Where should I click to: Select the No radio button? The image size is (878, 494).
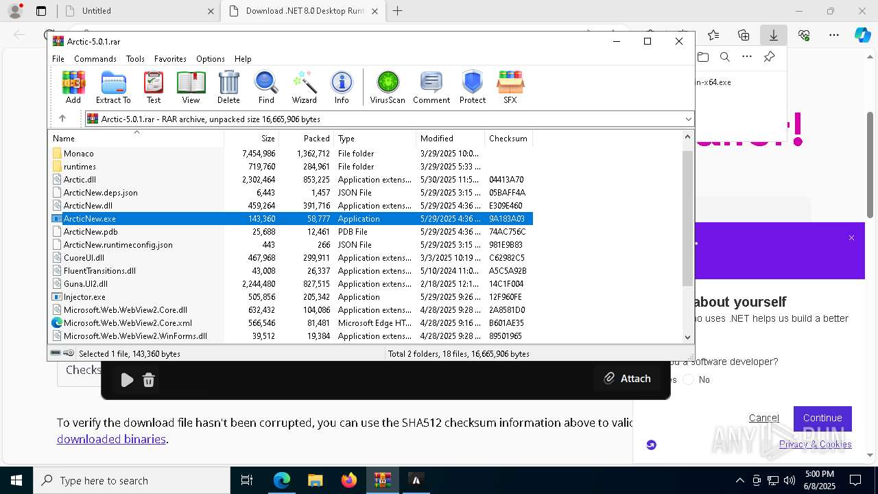click(x=689, y=379)
